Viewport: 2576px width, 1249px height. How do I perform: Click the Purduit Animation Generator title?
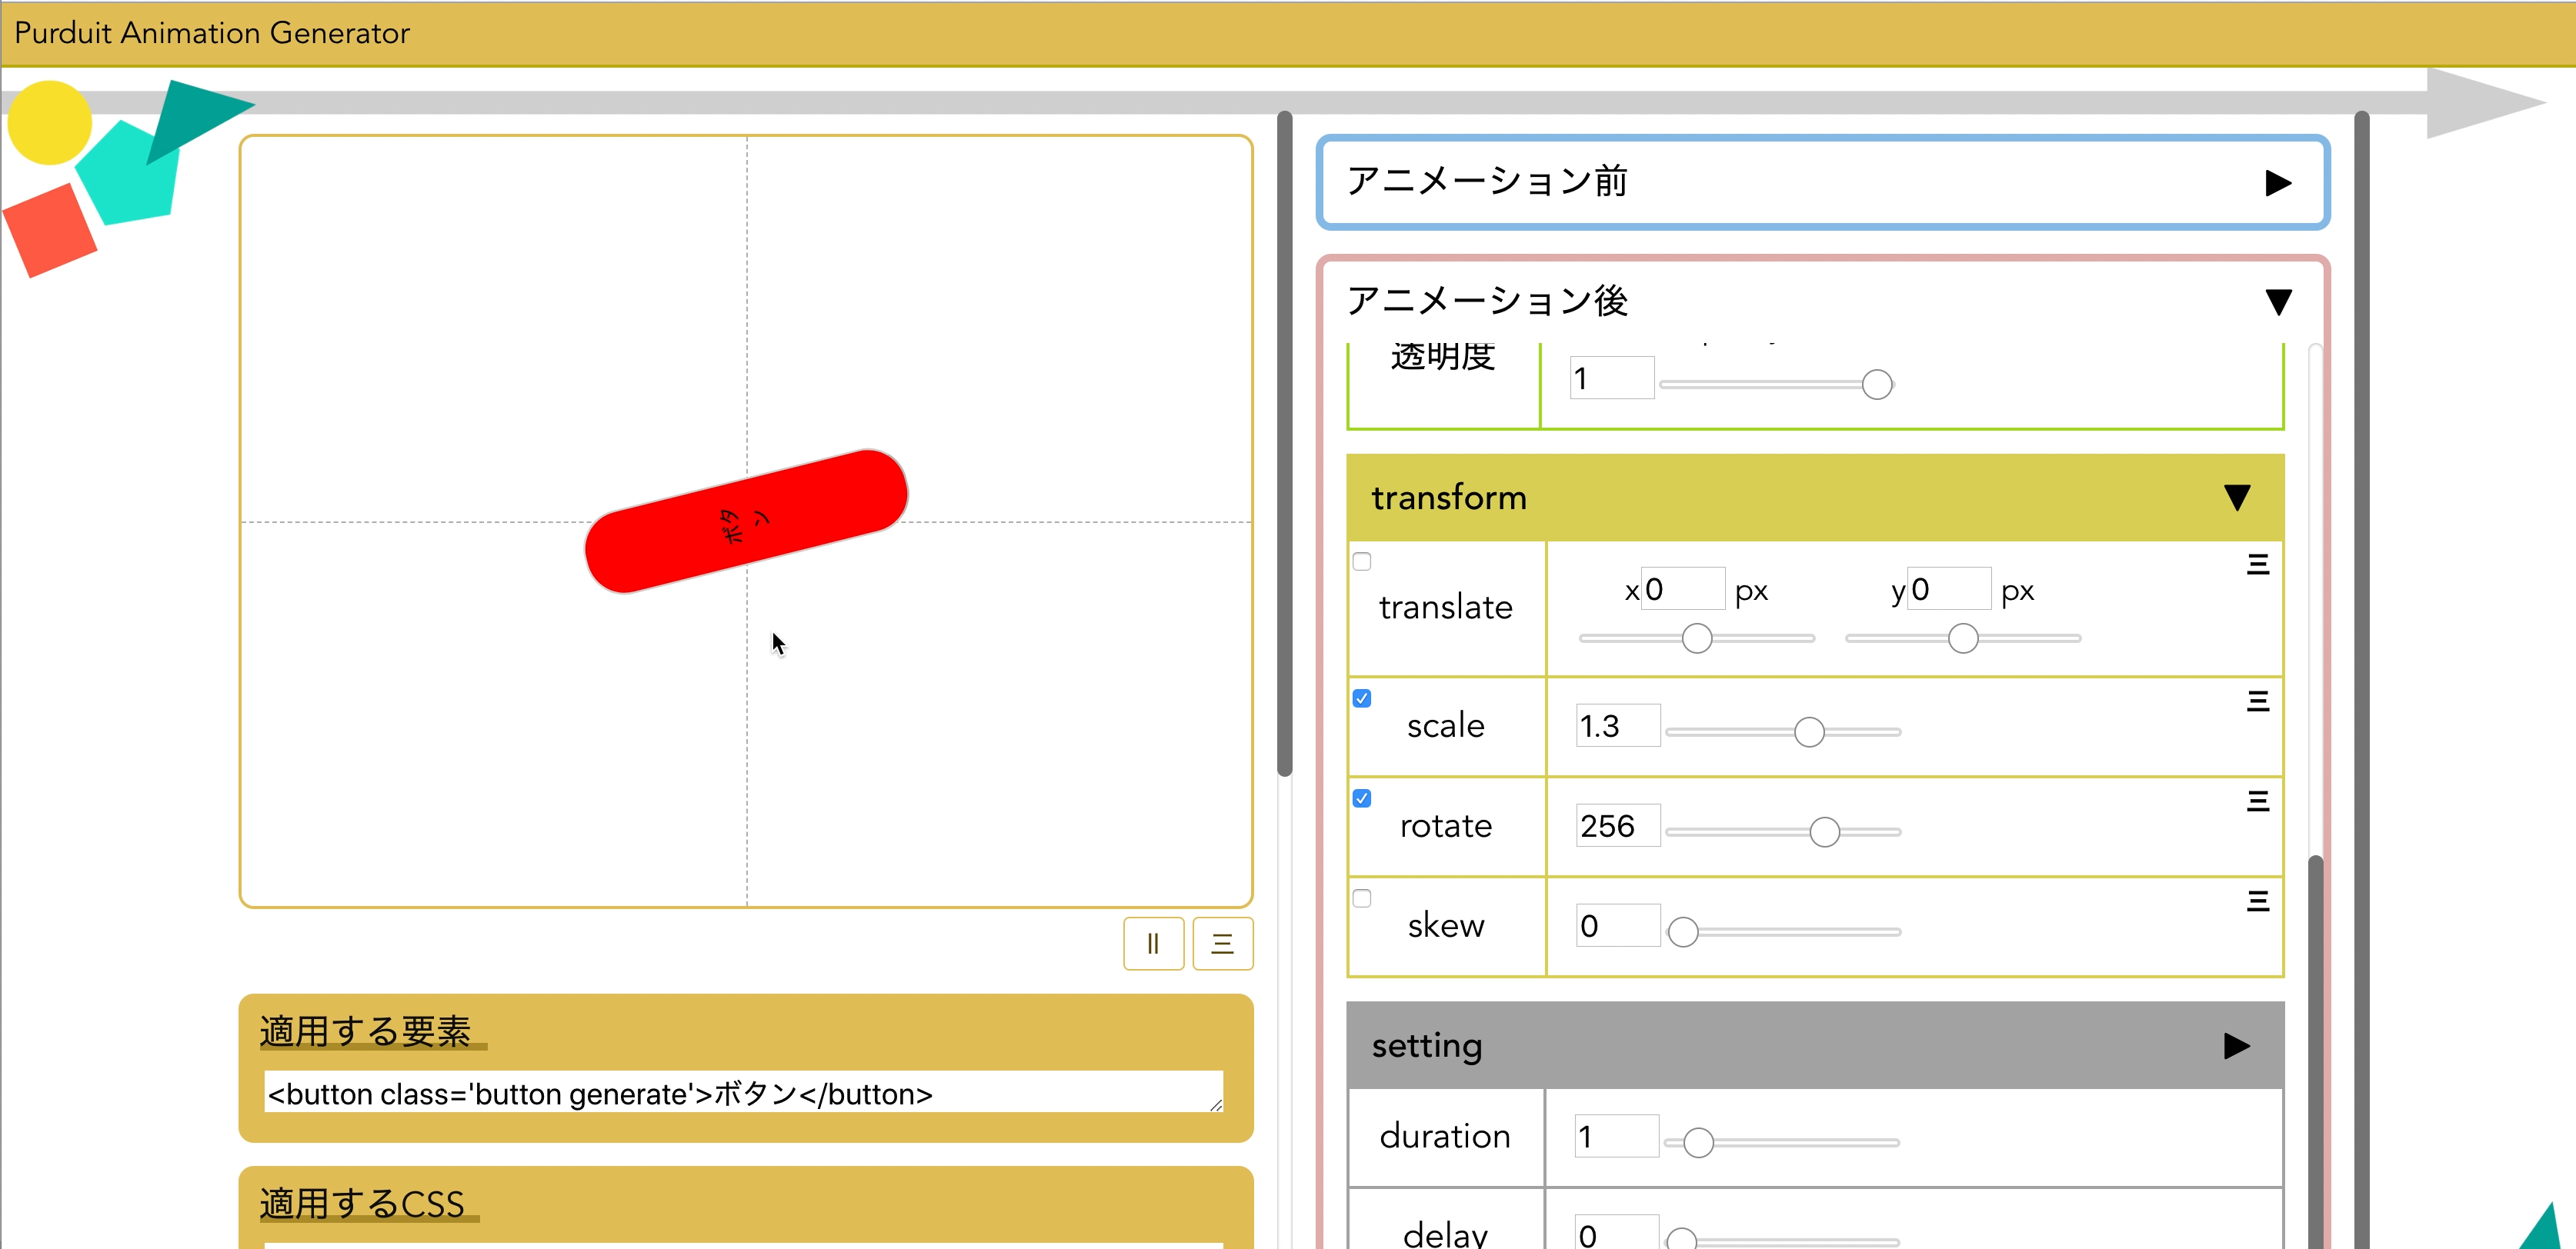click(x=212, y=33)
